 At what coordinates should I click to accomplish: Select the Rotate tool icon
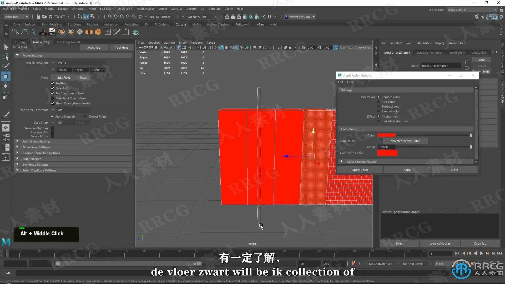pyautogui.click(x=6, y=86)
